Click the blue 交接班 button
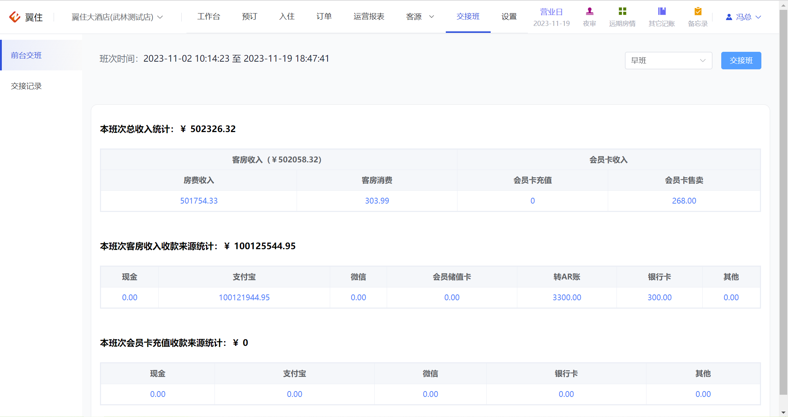 click(x=741, y=61)
